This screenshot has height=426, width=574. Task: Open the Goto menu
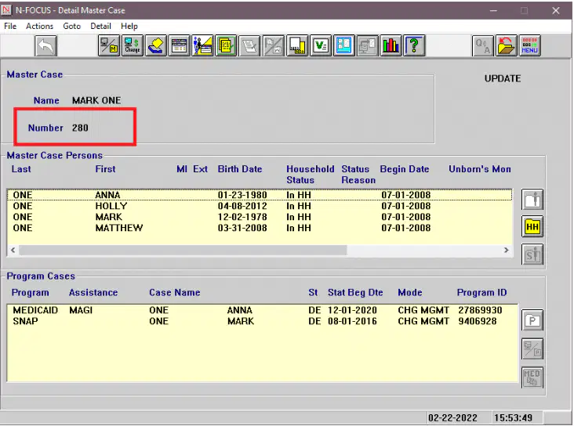tap(72, 26)
